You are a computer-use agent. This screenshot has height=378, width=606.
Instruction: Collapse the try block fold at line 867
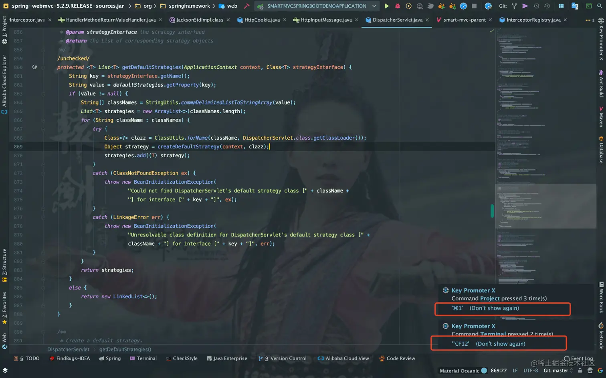pyautogui.click(x=43, y=129)
